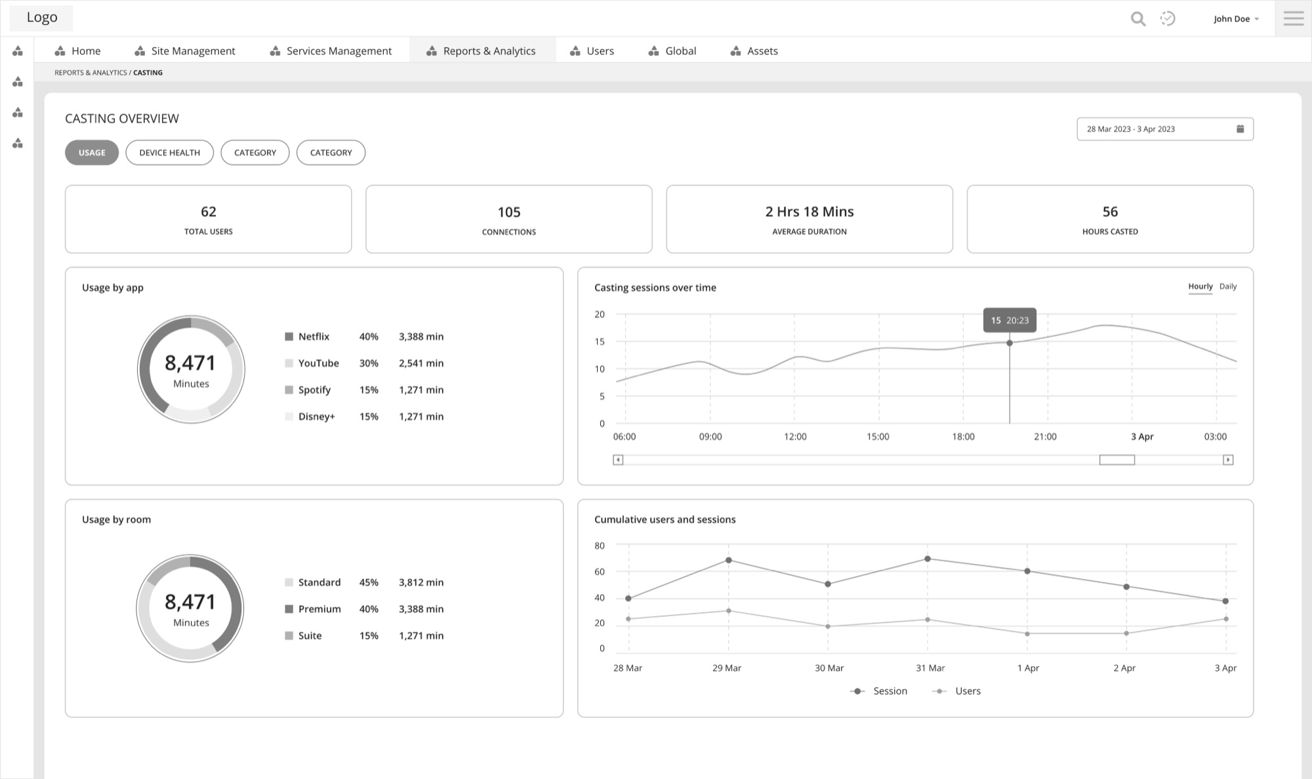Open the hamburger menu icon
1312x779 pixels.
1294,18
